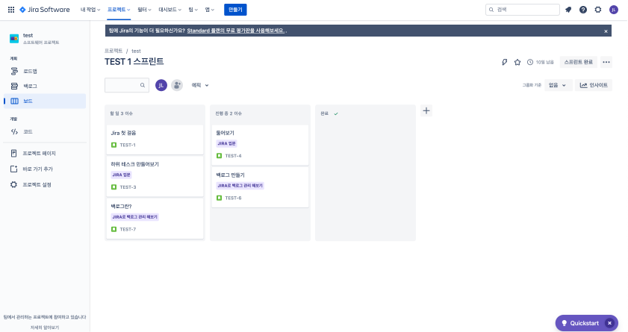Open the JL profile avatar in top bar
The width and height of the screenshot is (628, 332).
click(x=614, y=10)
